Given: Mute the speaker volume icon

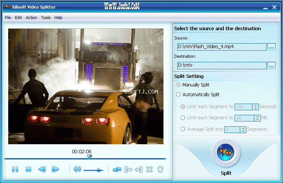Looking at the screenshot, I should [x=77, y=169].
